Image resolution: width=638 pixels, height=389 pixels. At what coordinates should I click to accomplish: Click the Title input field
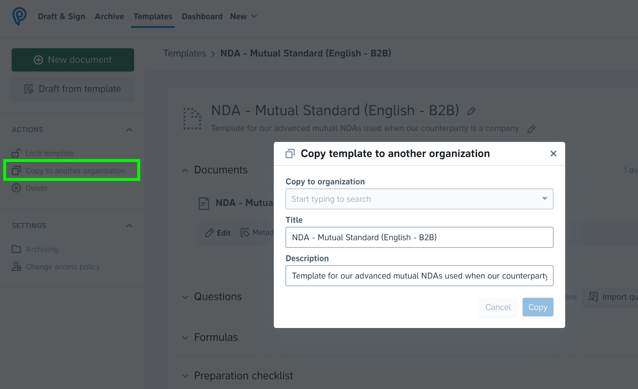pyautogui.click(x=419, y=237)
